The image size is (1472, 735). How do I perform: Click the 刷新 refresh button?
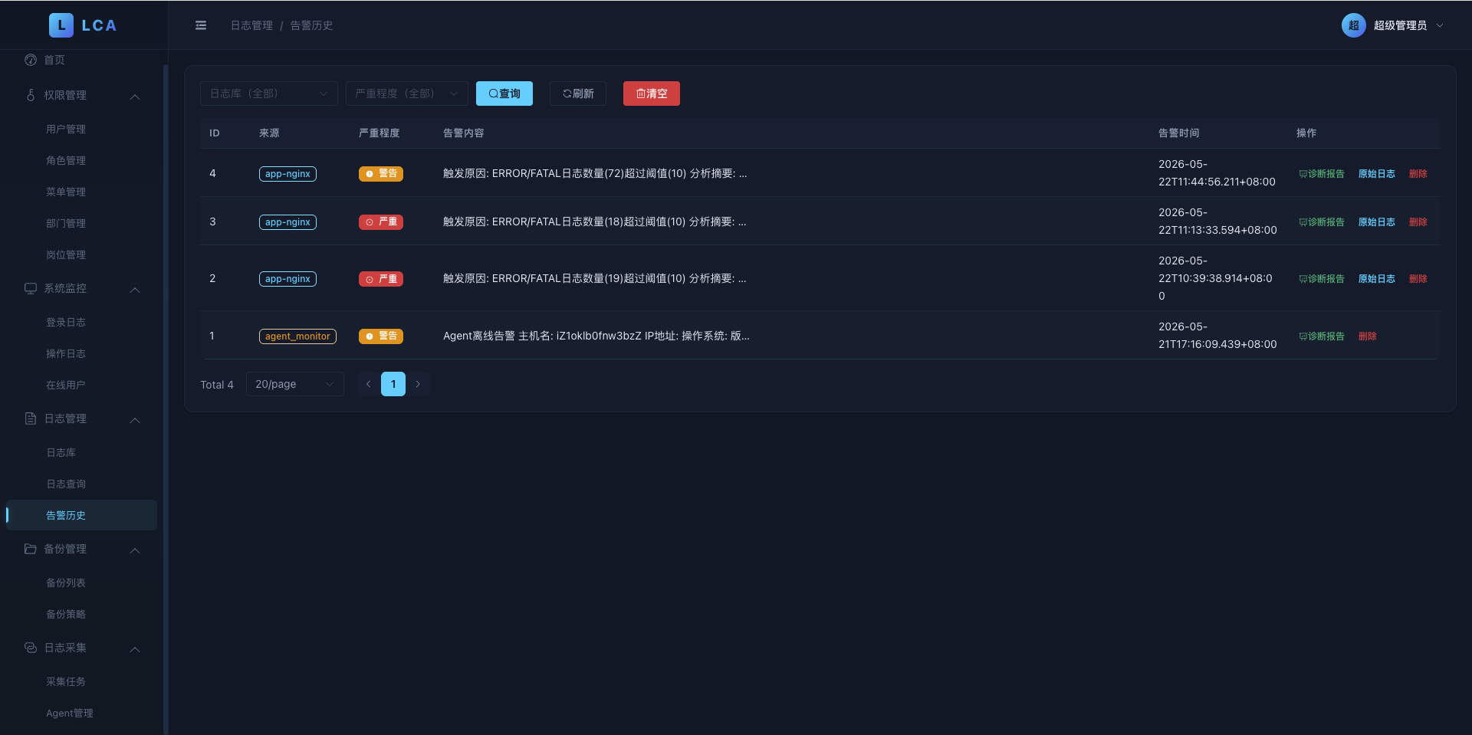point(578,94)
